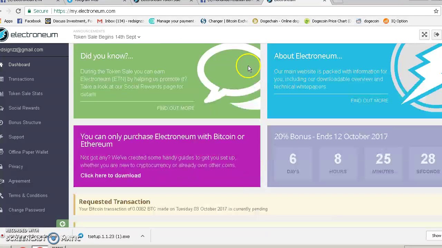Screen dimensions: 442x248
Task: Click the 25 MINUTES countdown box
Action: click(383, 164)
